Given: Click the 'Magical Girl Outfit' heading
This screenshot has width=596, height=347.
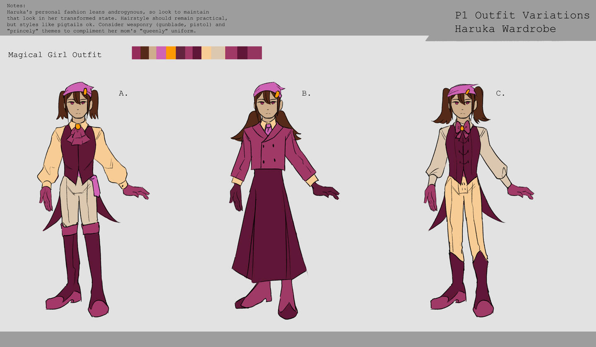Looking at the screenshot, I should (55, 55).
